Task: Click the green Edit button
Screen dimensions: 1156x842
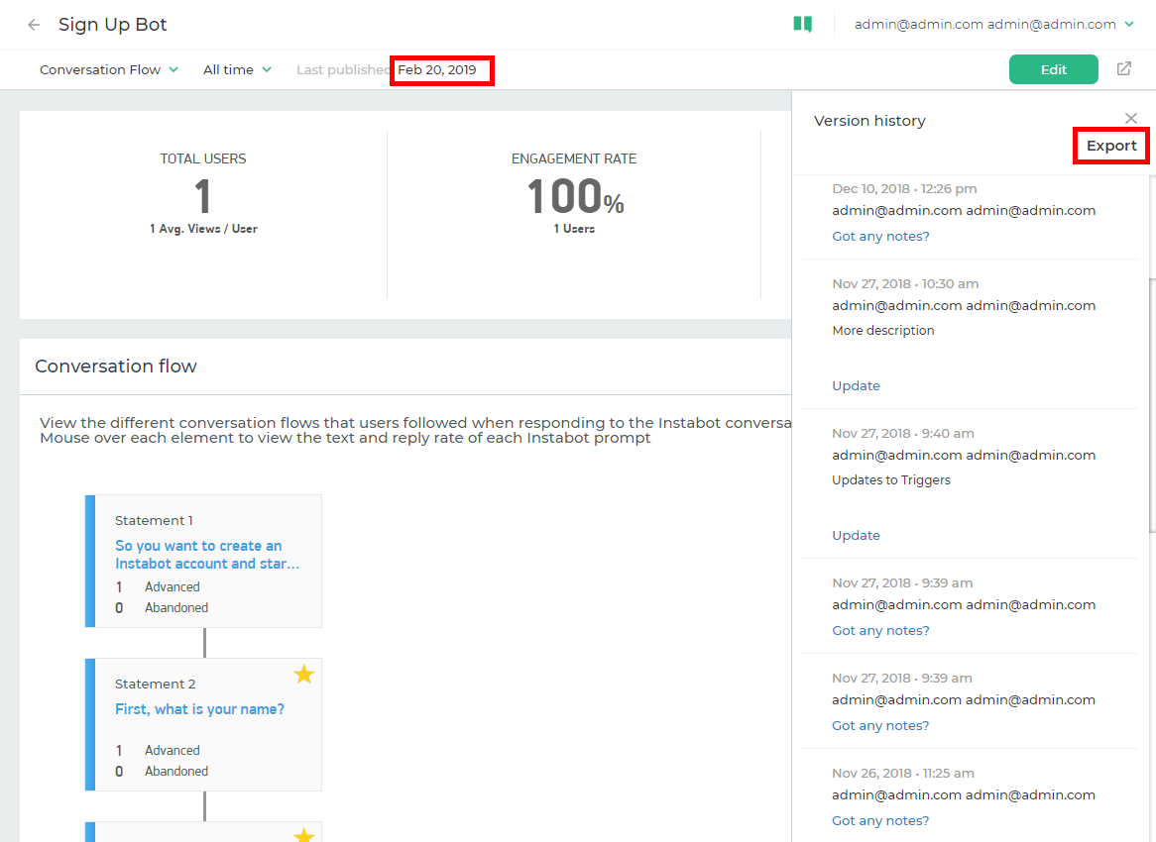Action: 1054,69
